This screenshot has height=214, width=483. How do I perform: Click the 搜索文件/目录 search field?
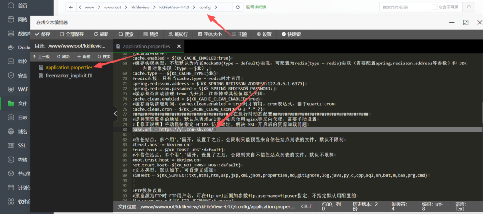(405, 7)
